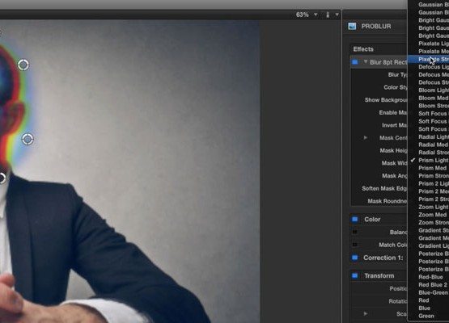Enable the Balance checkbox

point(354,232)
